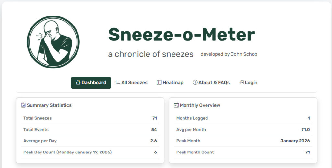Click the January 2026 peak month value
This screenshot has width=332, height=168.
coord(295,141)
